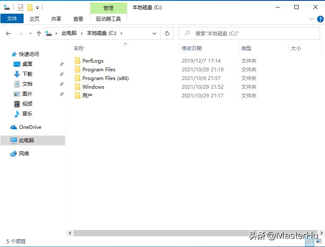Viewport: 325px width, 247px height.
Task: Click the search magnifier icon
Action: pos(187,33)
